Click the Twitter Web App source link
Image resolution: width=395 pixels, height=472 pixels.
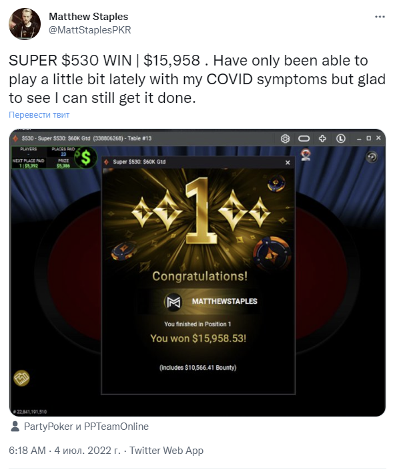click(x=166, y=451)
